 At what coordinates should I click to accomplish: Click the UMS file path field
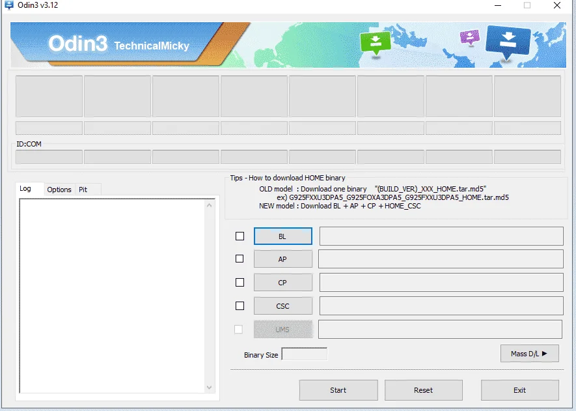[x=440, y=329]
